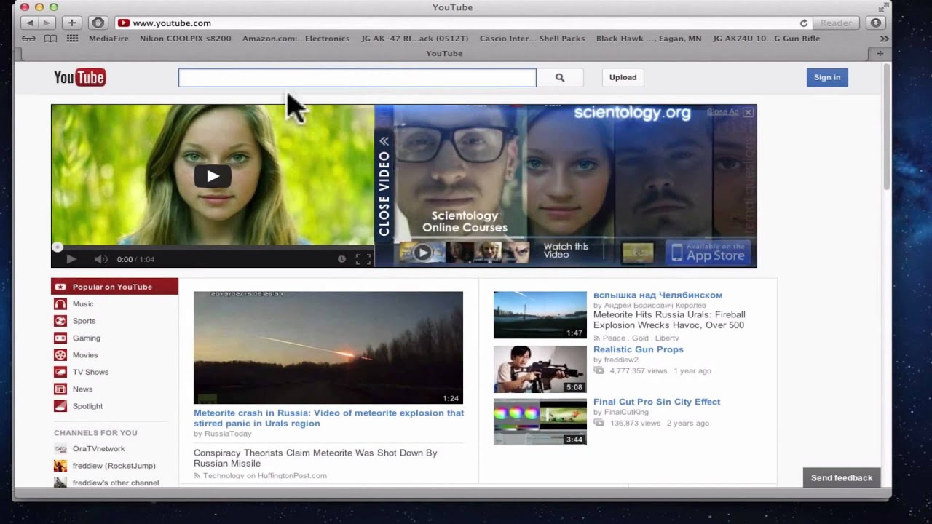The width and height of the screenshot is (932, 524).
Task: Show bookmarks with the open-book icon
Action: pos(50,39)
